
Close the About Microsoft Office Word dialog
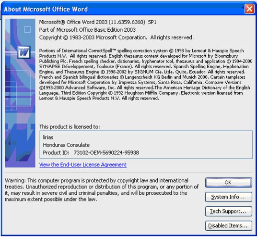[249, 9]
